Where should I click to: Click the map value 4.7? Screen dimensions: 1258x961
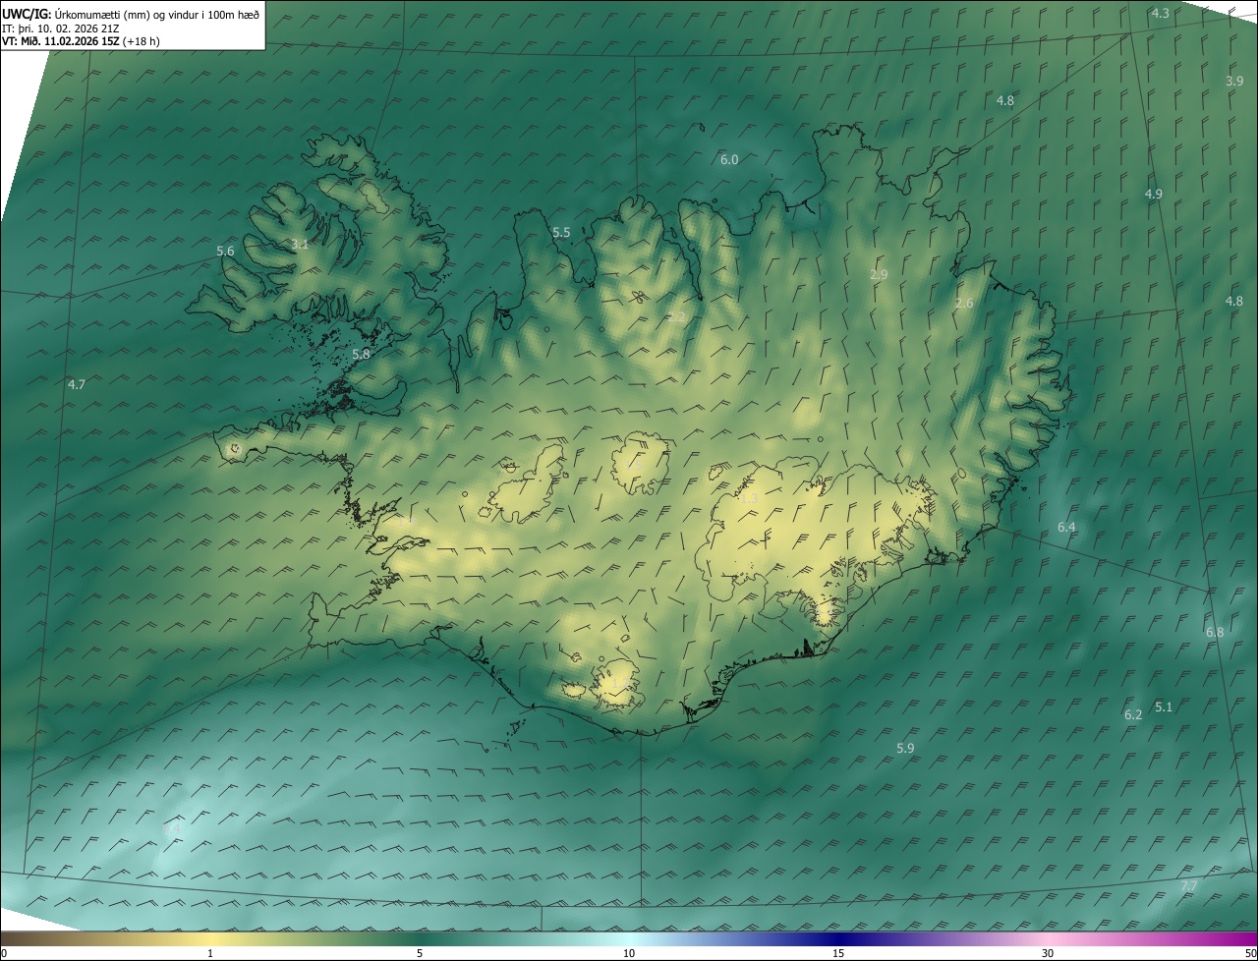tap(76, 384)
